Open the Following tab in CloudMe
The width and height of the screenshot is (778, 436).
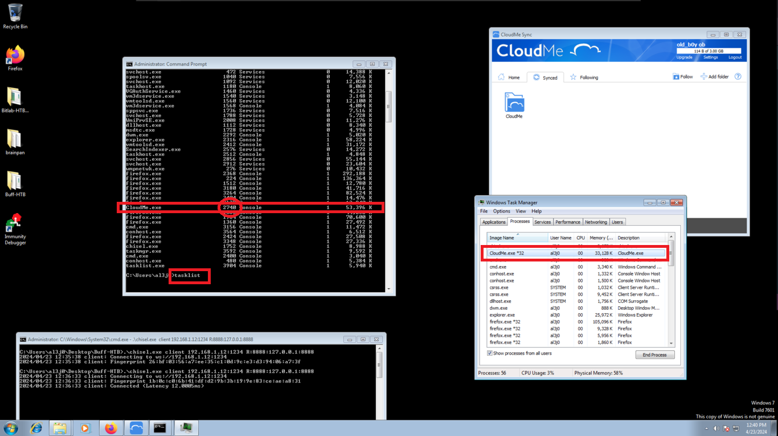pyautogui.click(x=584, y=77)
